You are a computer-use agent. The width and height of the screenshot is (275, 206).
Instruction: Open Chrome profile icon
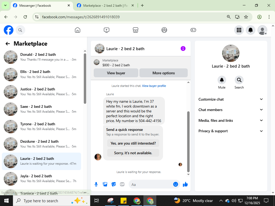(x=259, y=17)
